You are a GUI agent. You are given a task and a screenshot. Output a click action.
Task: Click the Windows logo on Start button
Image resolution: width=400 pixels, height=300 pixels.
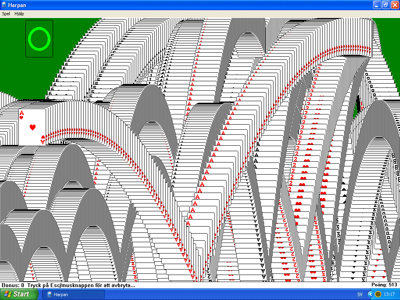[7, 294]
